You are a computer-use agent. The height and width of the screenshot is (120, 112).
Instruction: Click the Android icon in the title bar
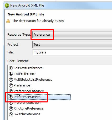pos(7,6)
